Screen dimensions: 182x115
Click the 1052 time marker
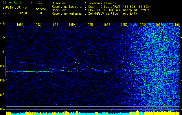(37, 24)
